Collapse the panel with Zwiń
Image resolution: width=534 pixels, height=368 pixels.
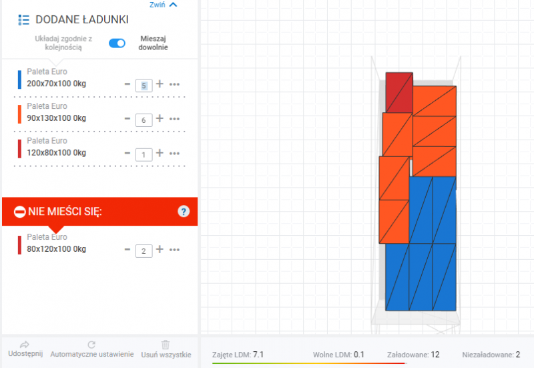tap(164, 4)
